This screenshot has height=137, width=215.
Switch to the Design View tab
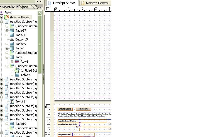tap(63, 3)
